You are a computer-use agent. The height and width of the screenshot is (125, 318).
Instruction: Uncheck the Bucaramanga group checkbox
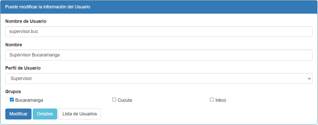(x=12, y=100)
